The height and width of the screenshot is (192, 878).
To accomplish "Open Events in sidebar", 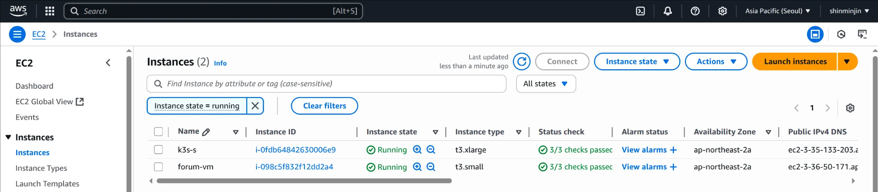I will pyautogui.click(x=27, y=117).
